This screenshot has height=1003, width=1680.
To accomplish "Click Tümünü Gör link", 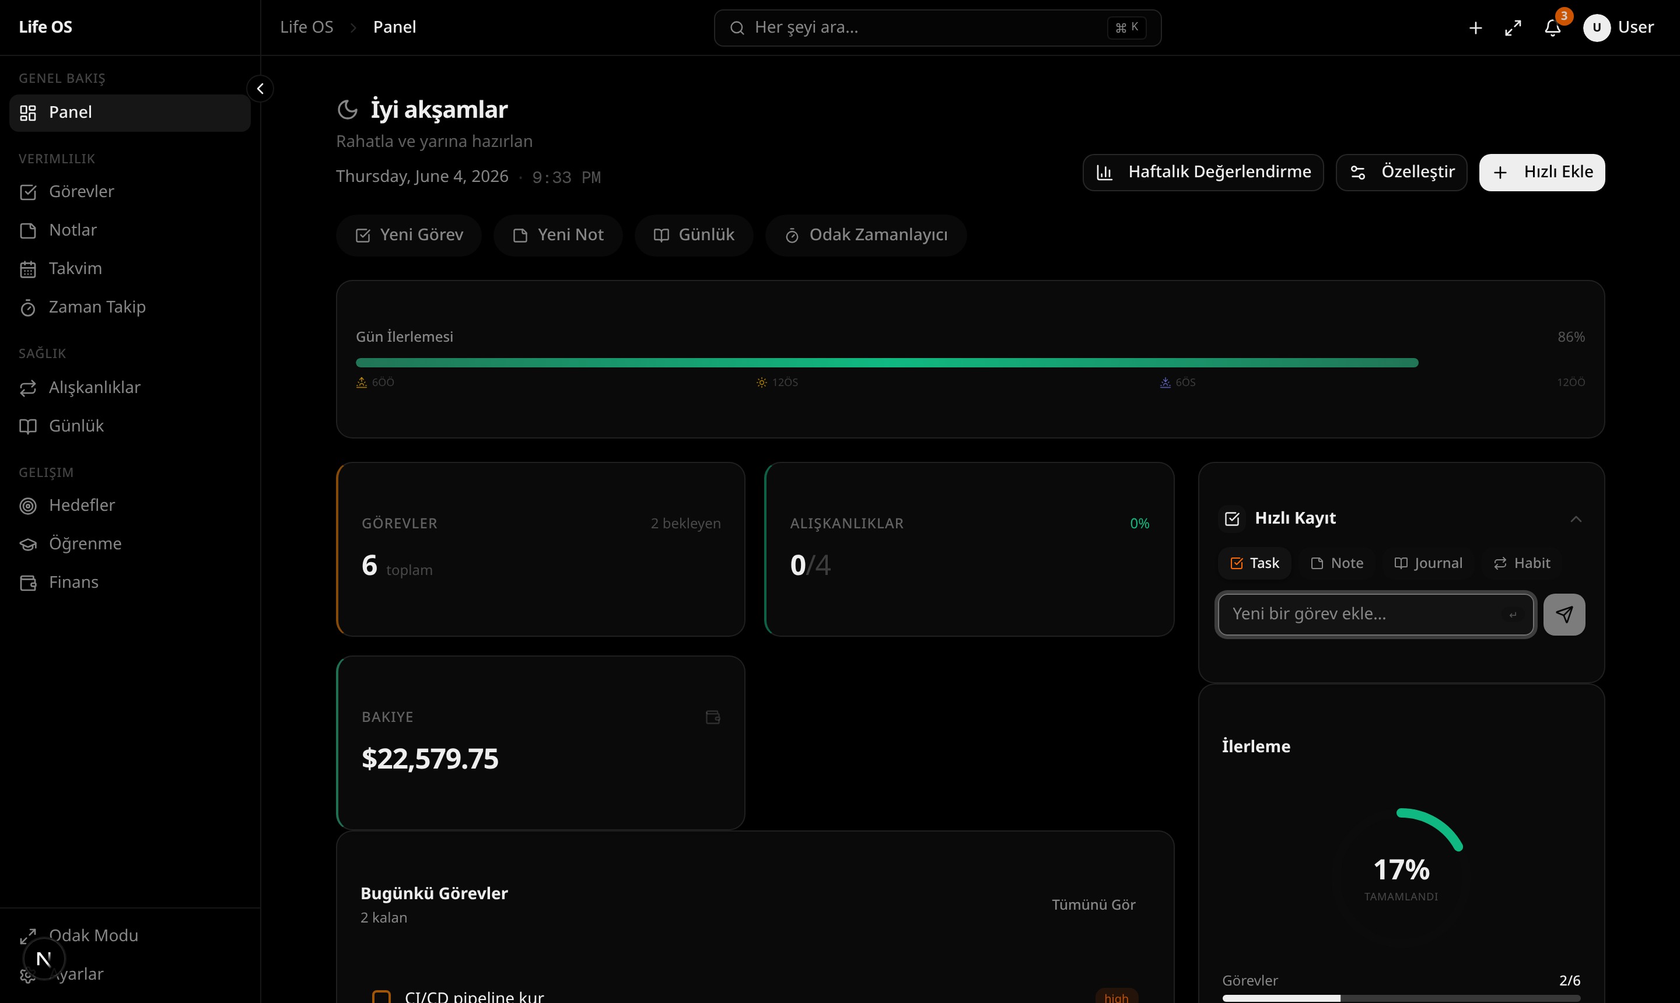I will [1093, 905].
